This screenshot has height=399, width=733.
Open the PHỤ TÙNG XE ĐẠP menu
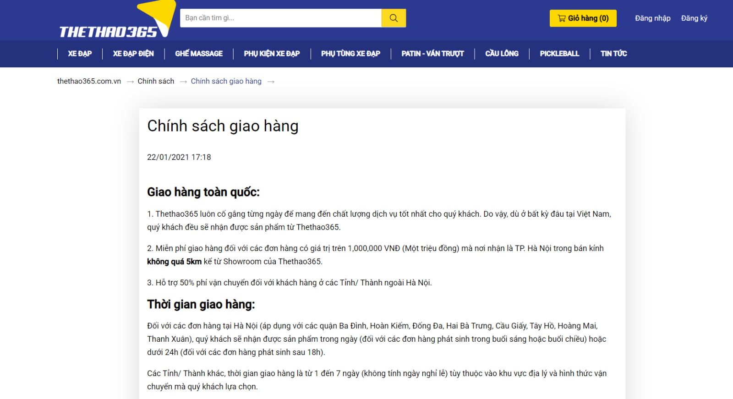pos(350,54)
